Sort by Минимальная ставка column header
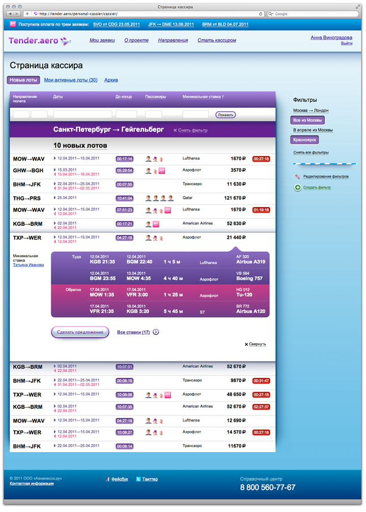This screenshot has width=366, height=512. pos(203,96)
